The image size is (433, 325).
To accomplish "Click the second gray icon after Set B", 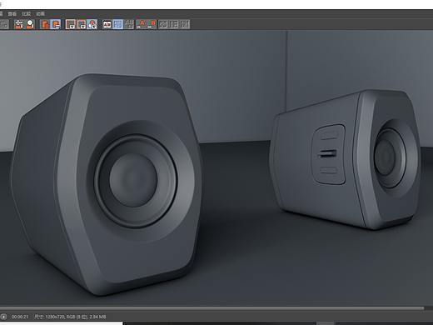I will click(x=174, y=24).
